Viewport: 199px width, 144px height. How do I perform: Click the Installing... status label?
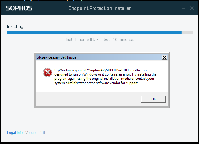coord(16,26)
